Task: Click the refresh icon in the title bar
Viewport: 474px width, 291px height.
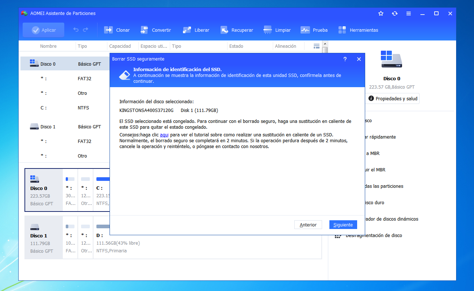Action: [395, 13]
